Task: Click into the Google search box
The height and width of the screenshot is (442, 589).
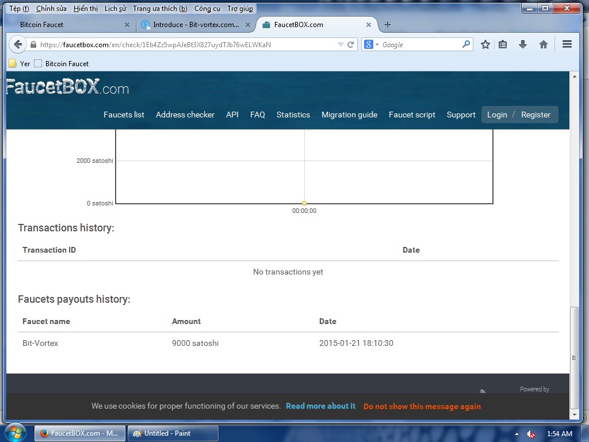Action: click(x=420, y=44)
